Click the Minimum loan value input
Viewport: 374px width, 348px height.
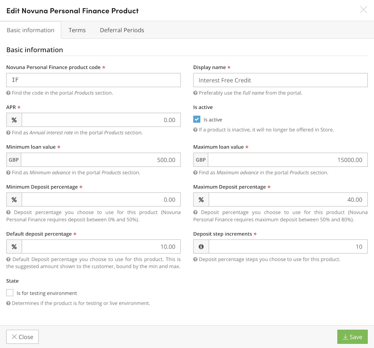point(101,160)
